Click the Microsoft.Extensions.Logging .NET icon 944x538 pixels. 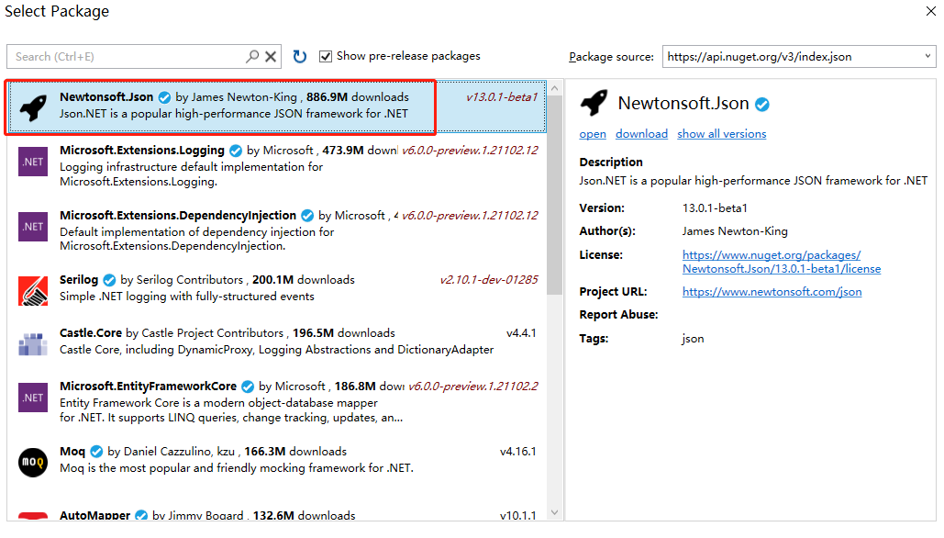[33, 162]
